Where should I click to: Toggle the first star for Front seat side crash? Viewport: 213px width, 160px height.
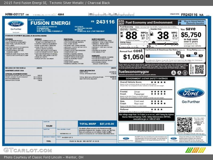pos(152,101)
